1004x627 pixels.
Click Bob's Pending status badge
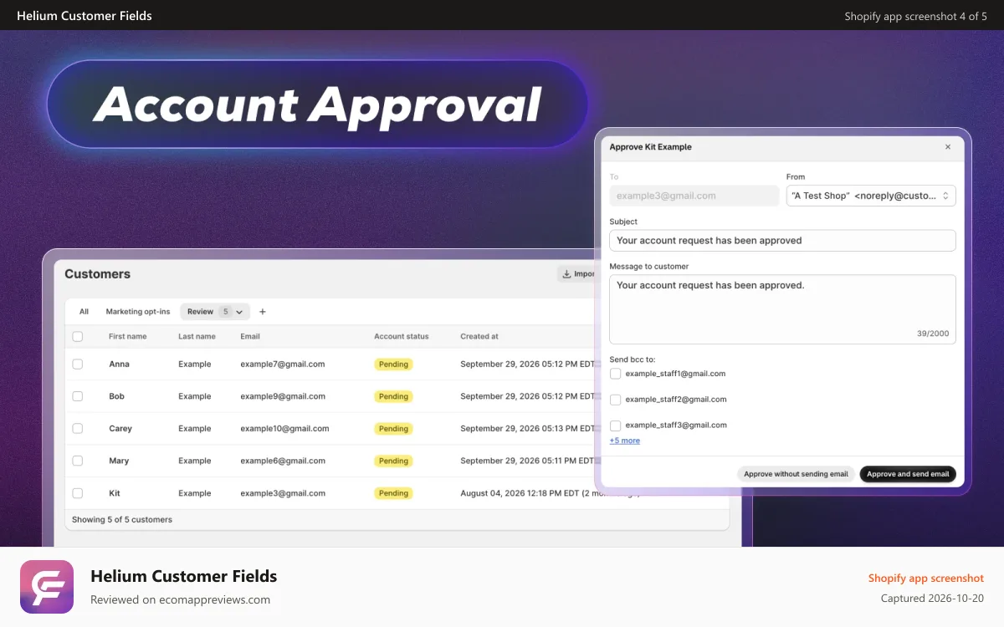(x=393, y=396)
